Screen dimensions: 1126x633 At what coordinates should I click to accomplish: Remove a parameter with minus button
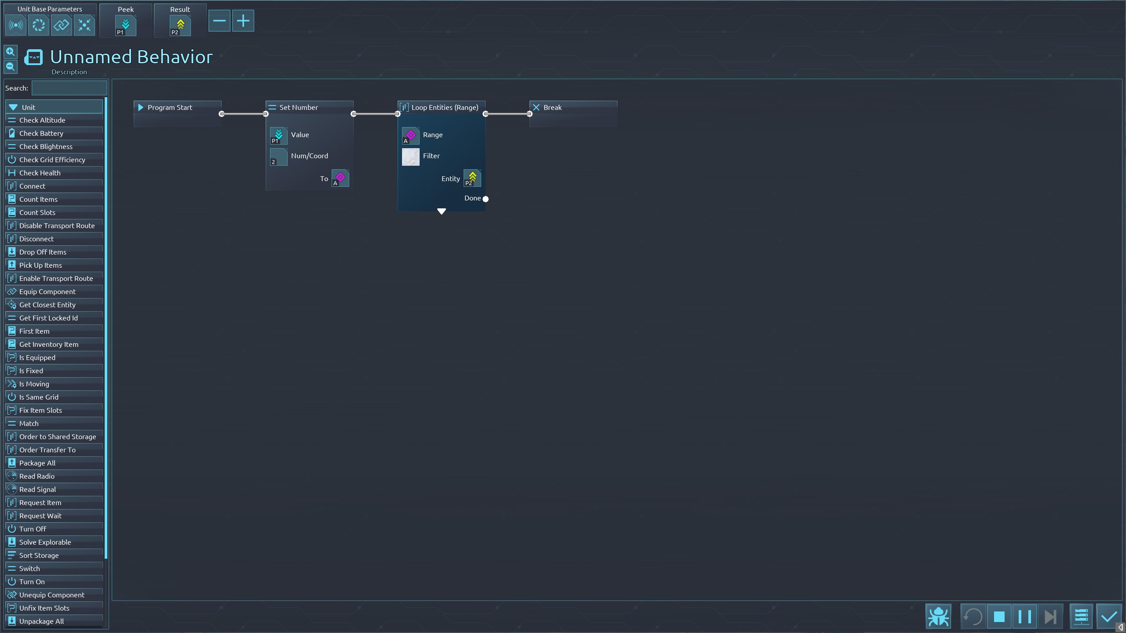click(219, 21)
